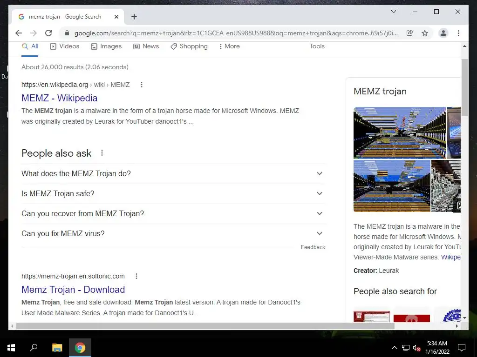Switch to News results tab
The height and width of the screenshot is (357, 477).
click(x=146, y=46)
